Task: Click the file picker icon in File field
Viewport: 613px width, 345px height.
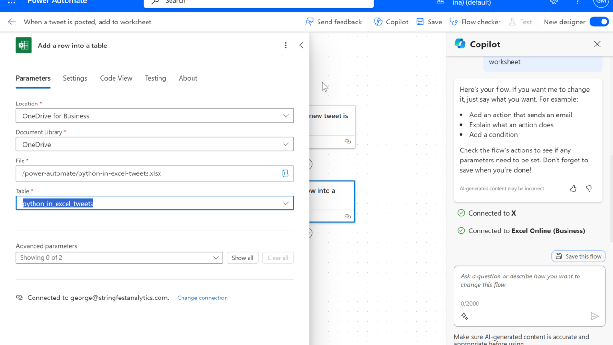Action: point(285,173)
